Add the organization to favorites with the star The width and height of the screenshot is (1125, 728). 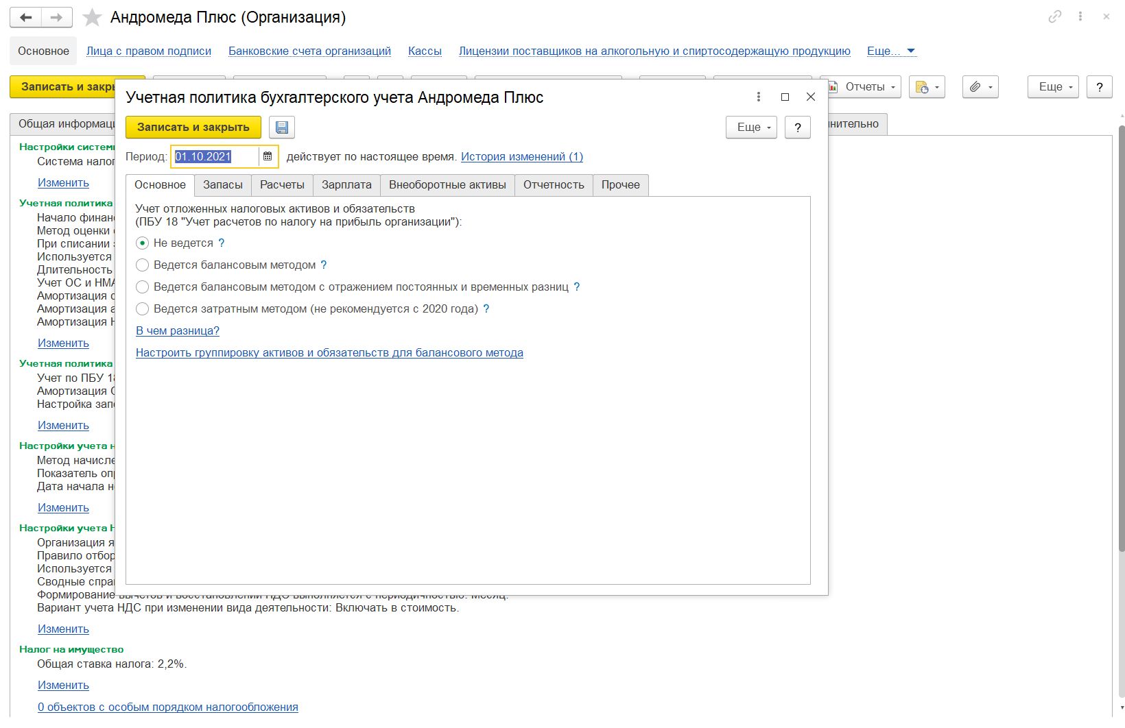click(x=92, y=18)
